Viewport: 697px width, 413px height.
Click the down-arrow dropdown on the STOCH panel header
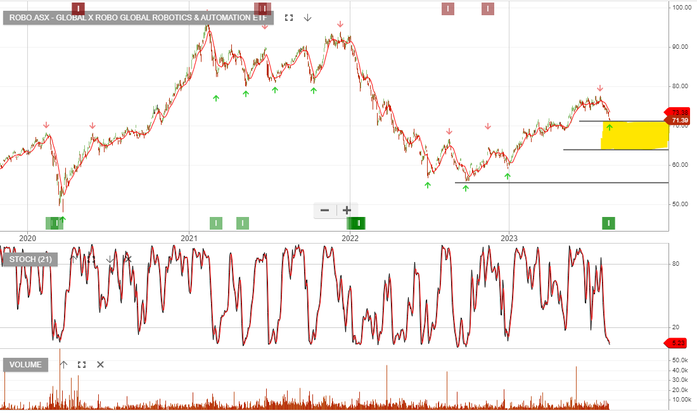[x=110, y=258]
